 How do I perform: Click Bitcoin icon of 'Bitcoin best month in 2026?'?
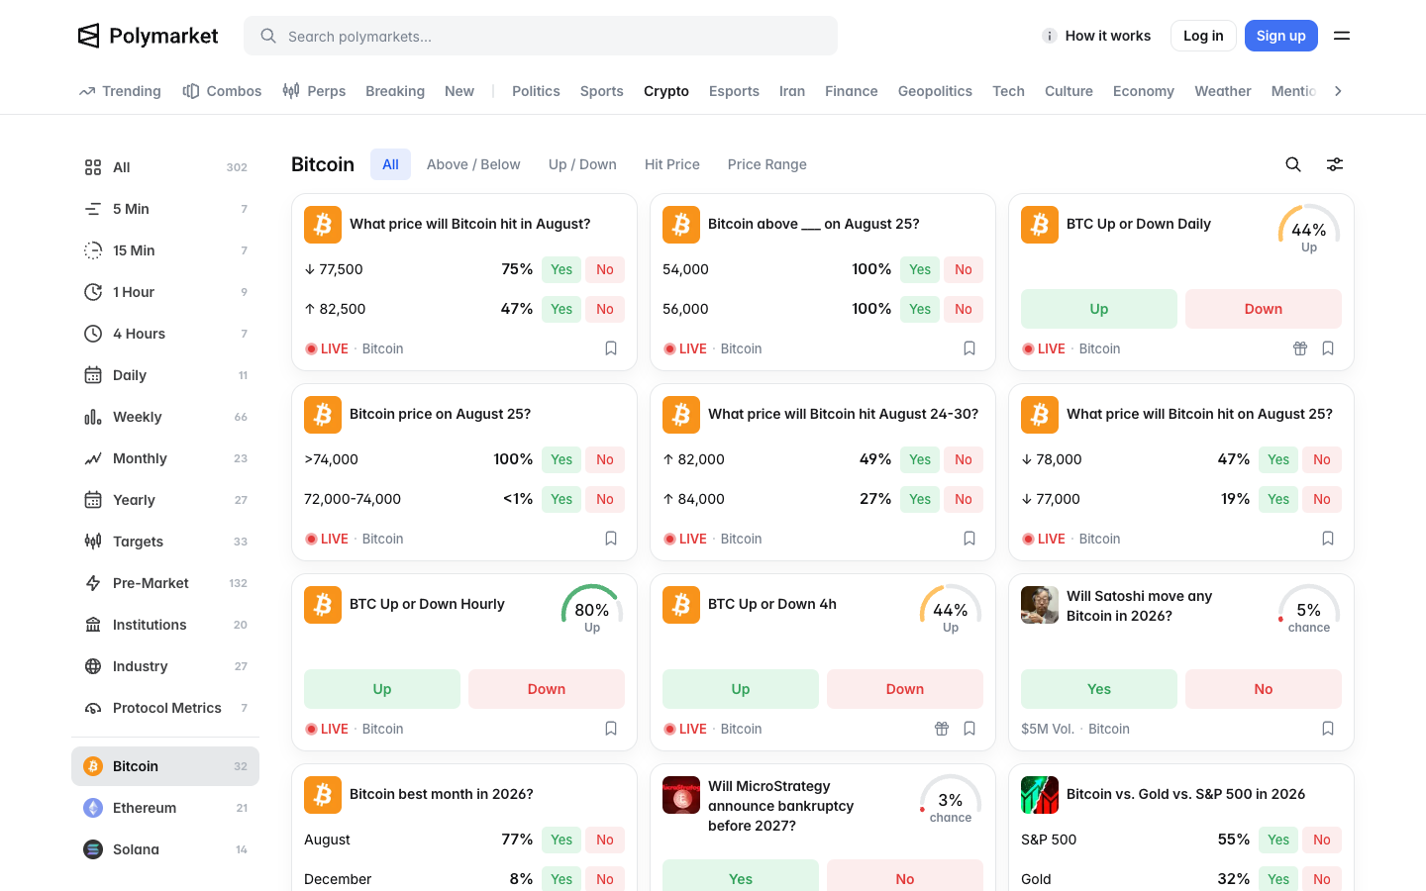[323, 795]
